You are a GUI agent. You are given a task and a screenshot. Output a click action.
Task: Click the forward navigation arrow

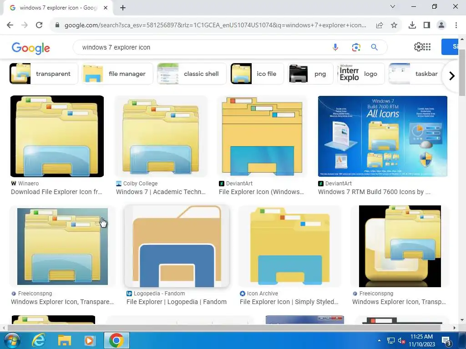(25, 25)
